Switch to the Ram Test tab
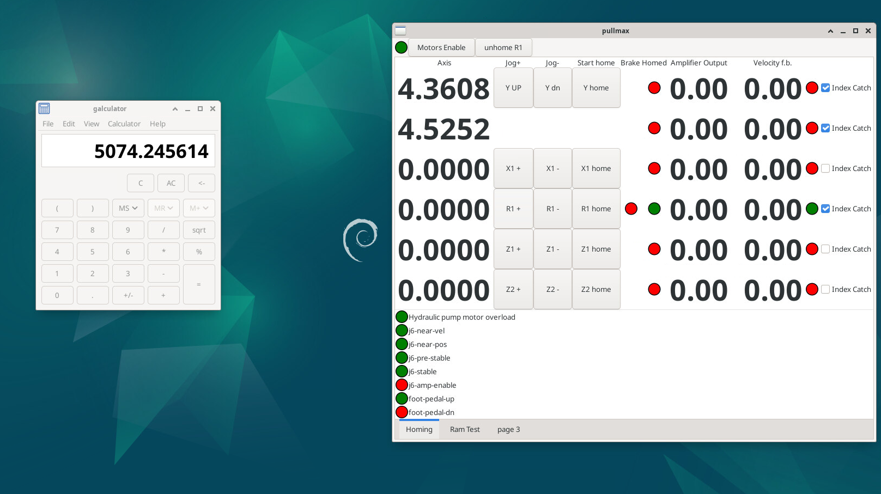 click(x=465, y=429)
